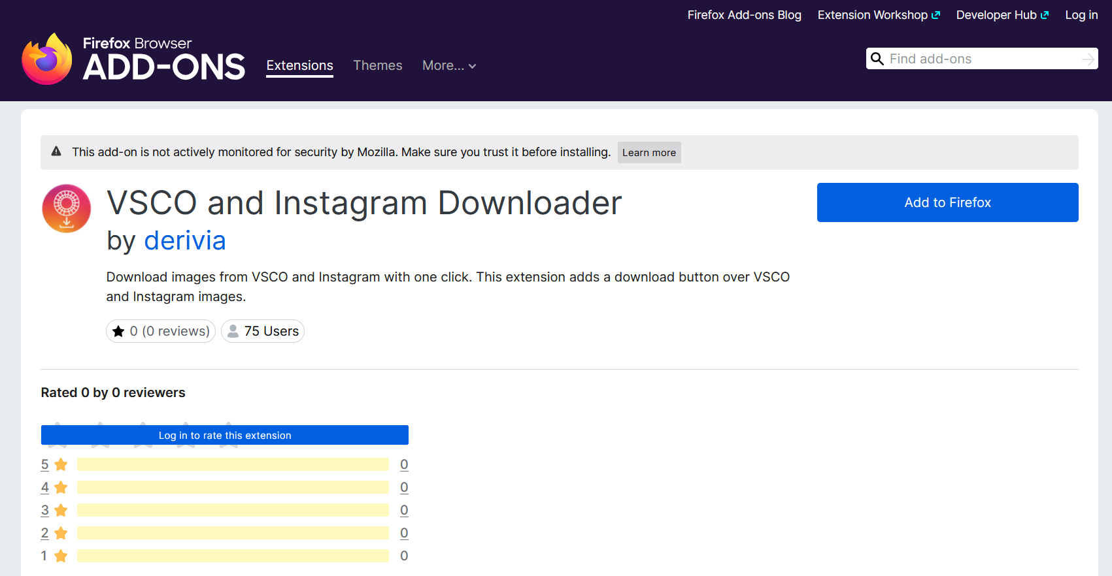
Task: Click the 4 rating number link
Action: [44, 487]
